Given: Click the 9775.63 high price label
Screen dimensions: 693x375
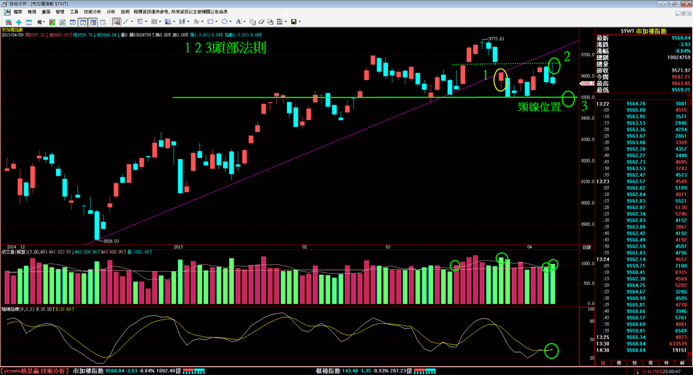Looking at the screenshot, I should [496, 39].
